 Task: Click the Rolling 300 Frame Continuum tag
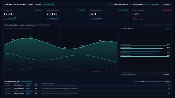[x=42, y=25]
